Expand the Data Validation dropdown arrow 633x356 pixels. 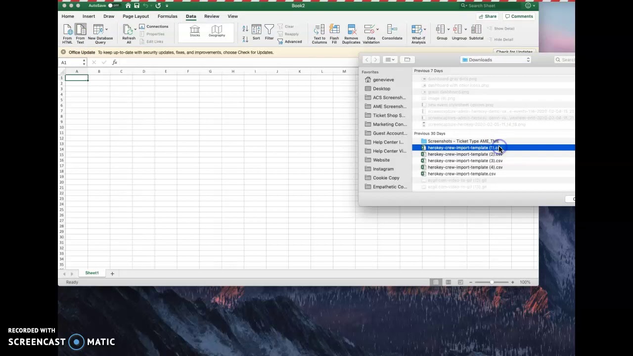click(x=378, y=30)
